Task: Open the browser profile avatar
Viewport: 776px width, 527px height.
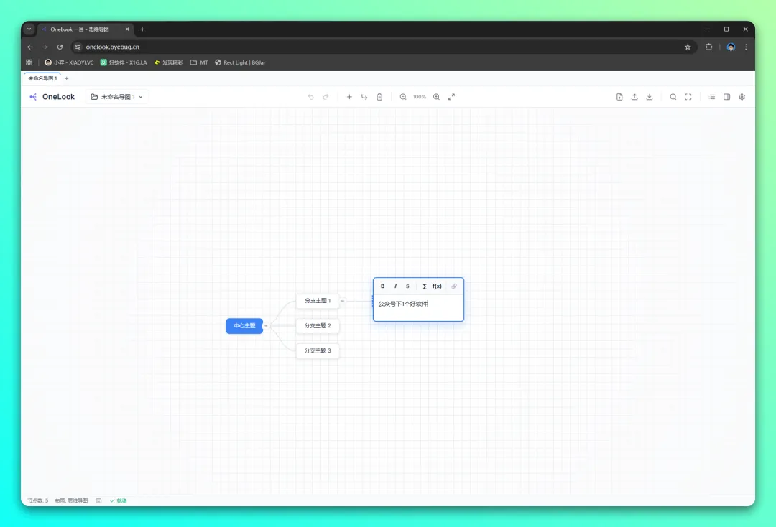Action: click(731, 47)
